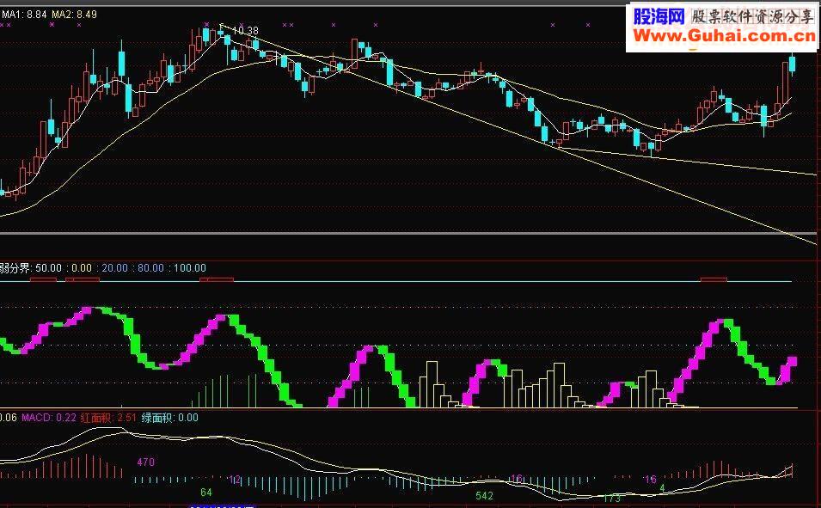Screen dimensions: 821x508
Task: Click the rightmost cyan candlestick at chart end
Action: (793, 64)
